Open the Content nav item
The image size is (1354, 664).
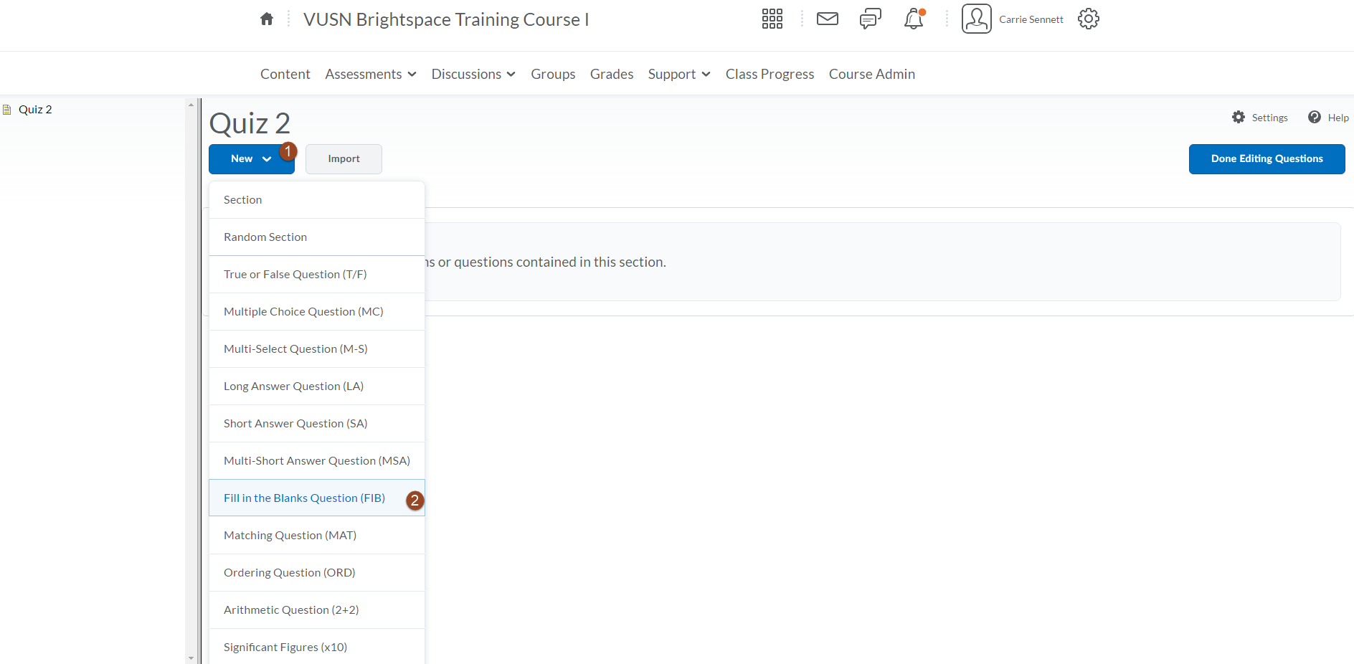285,74
